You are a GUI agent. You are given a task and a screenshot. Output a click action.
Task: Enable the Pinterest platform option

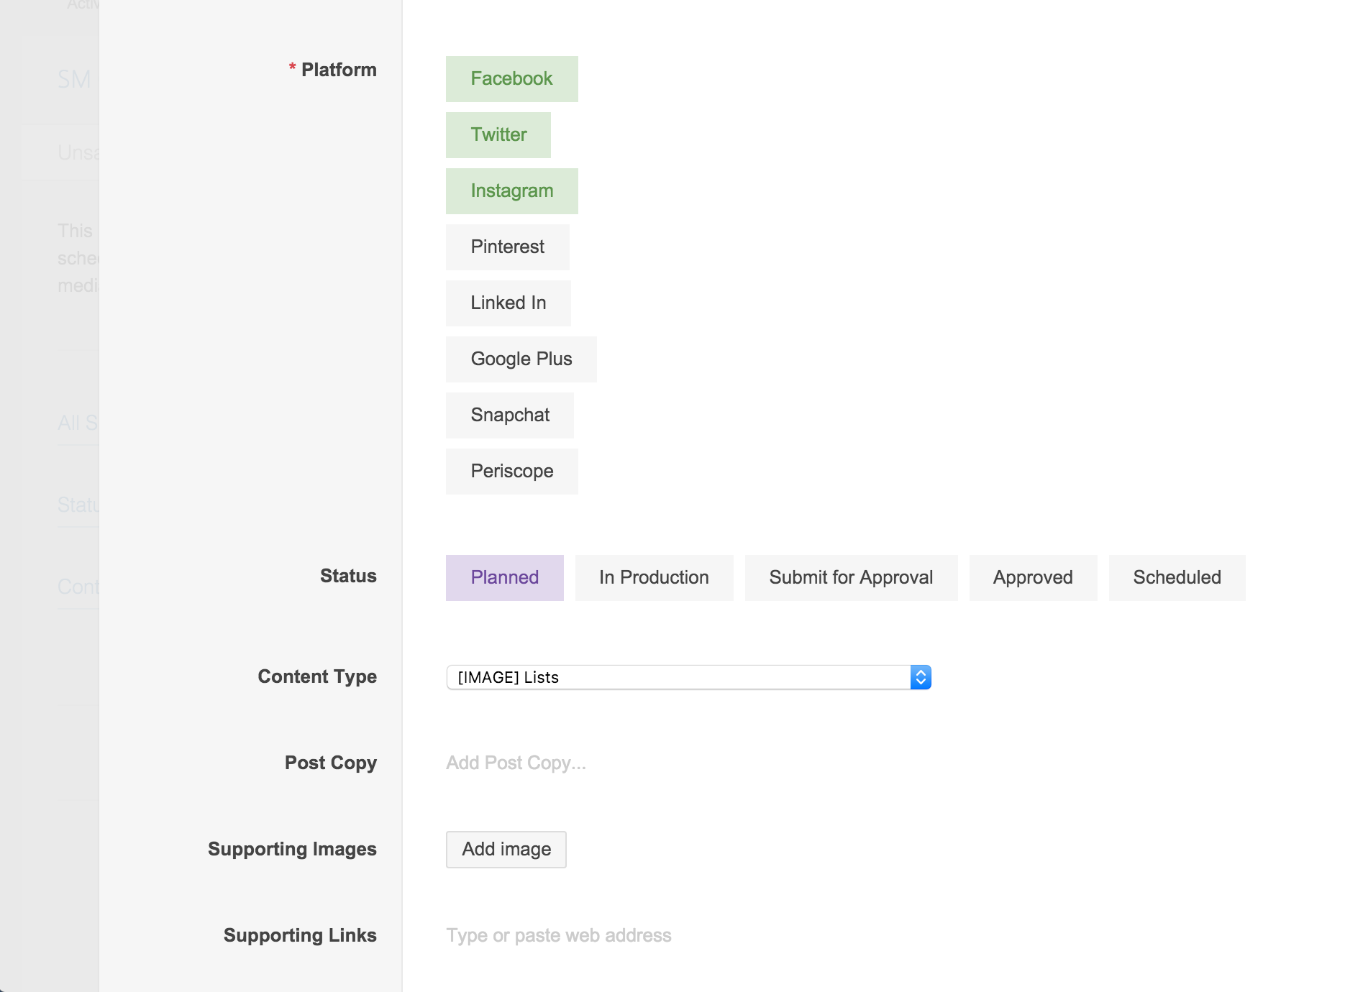coord(507,247)
